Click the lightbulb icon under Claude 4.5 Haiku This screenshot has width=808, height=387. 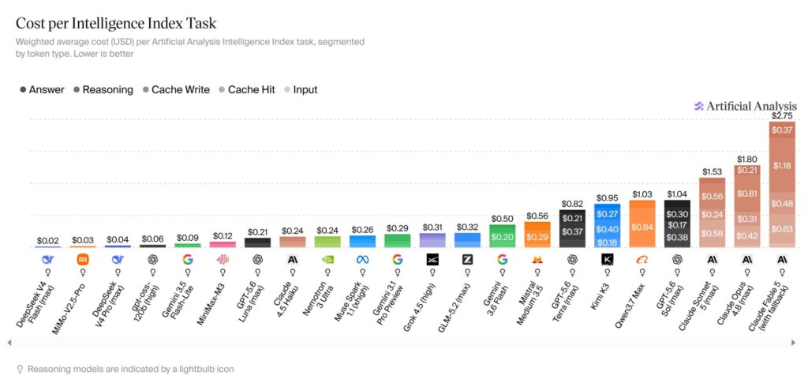tap(293, 272)
